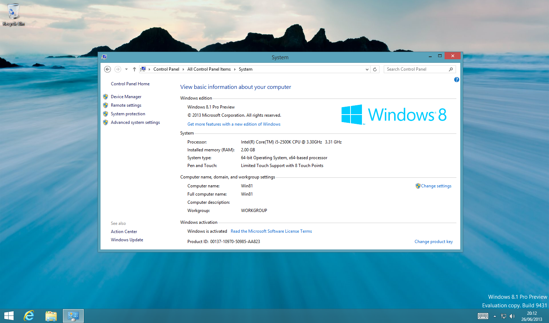Navigate to Control Panel in the breadcrumb
Viewport: 549px width, 323px height.
click(166, 69)
